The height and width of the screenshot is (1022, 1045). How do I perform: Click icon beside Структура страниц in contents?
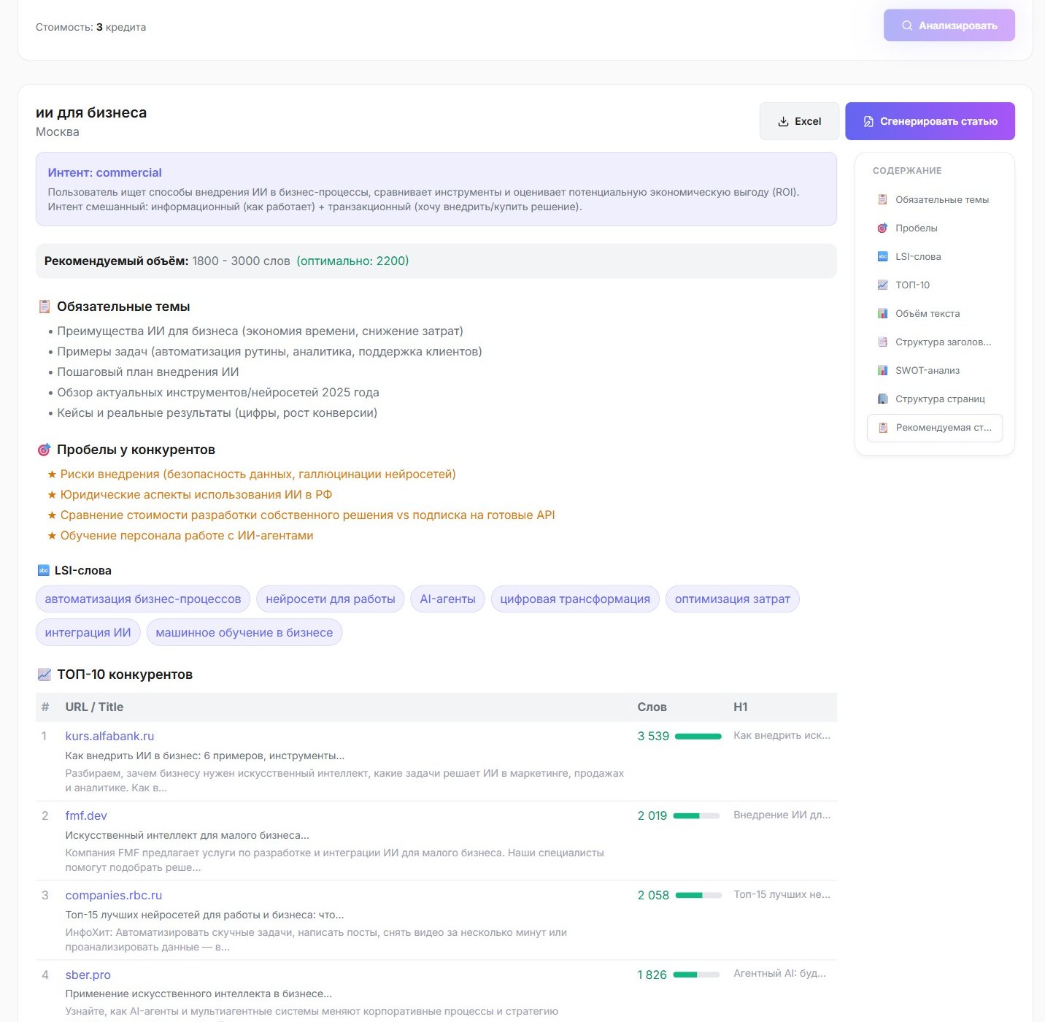click(882, 399)
